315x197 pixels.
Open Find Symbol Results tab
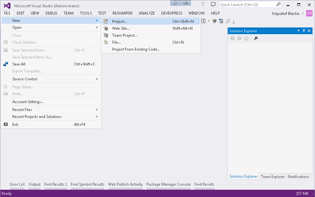(x=87, y=184)
